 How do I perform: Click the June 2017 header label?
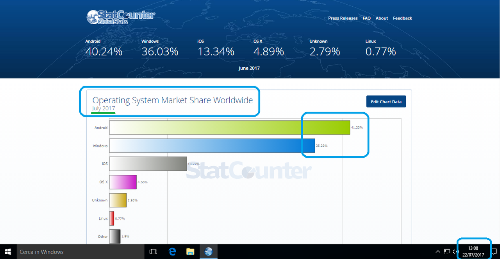(x=249, y=68)
